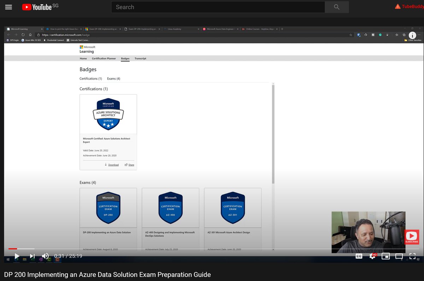Click the channel Subscribe watermark
The width and height of the screenshot is (424, 281).
coord(412,237)
